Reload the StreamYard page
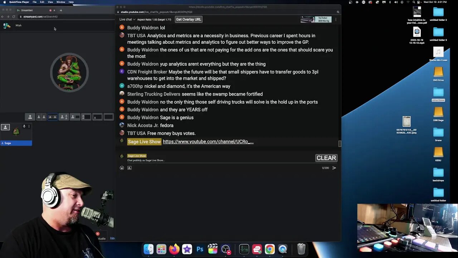This screenshot has height=258, width=458. (x=14, y=16)
